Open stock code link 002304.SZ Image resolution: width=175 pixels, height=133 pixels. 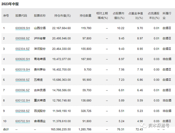(x=23, y=49)
